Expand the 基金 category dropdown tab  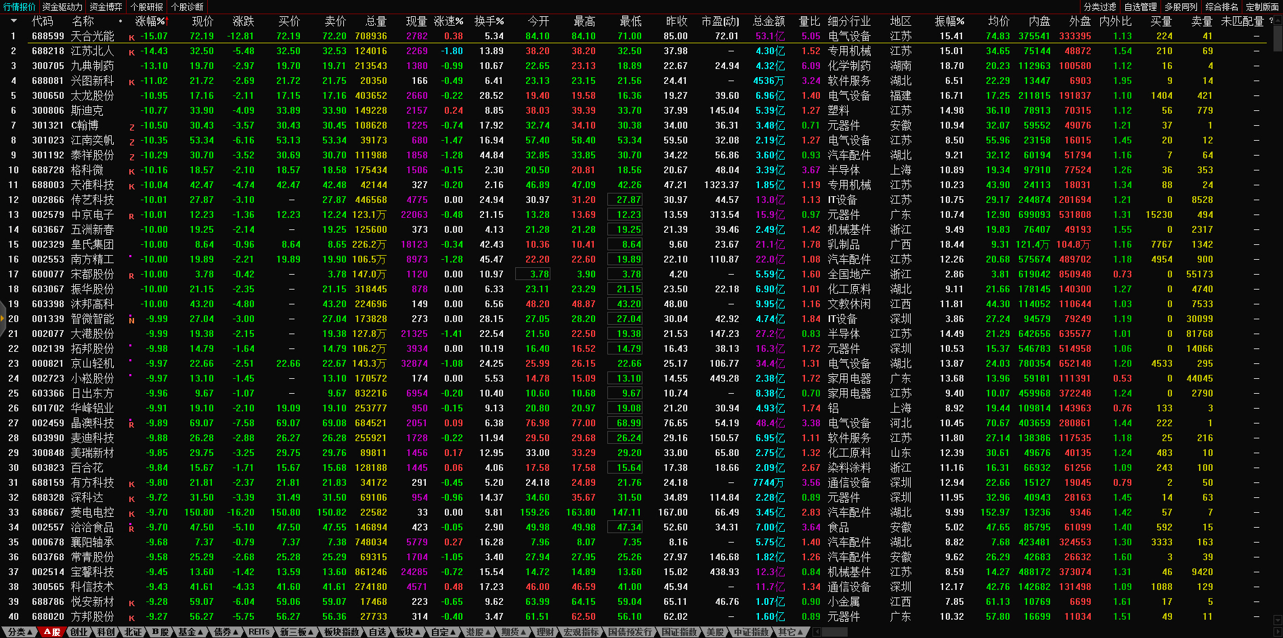190,632
